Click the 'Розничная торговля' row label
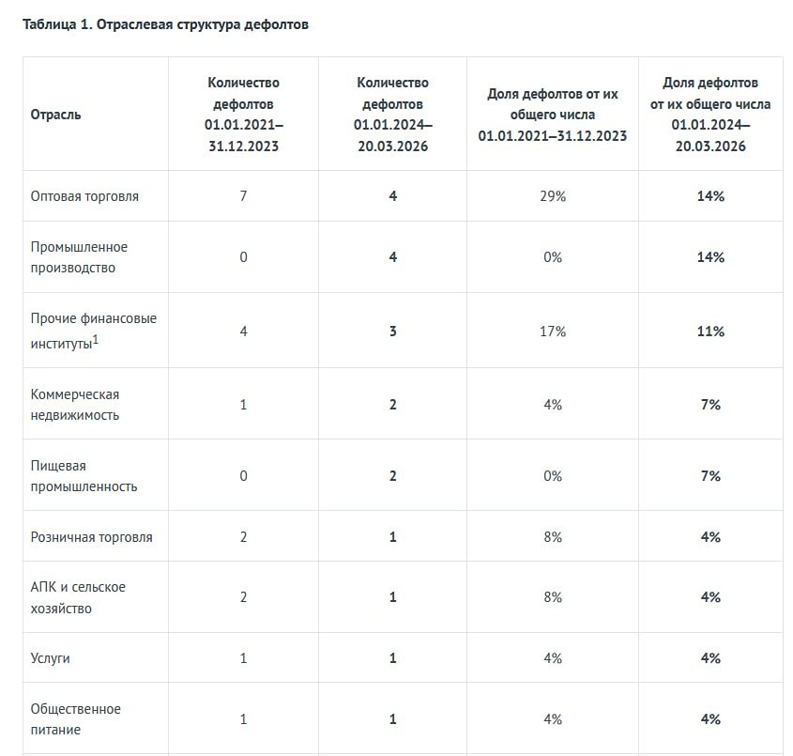793x756 pixels. (91, 537)
